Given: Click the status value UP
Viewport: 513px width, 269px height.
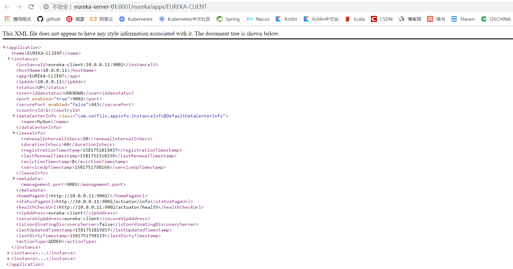Looking at the screenshot, I should coord(40,87).
